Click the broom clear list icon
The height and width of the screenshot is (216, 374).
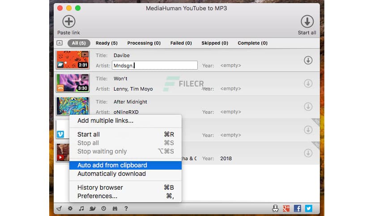click(59, 208)
